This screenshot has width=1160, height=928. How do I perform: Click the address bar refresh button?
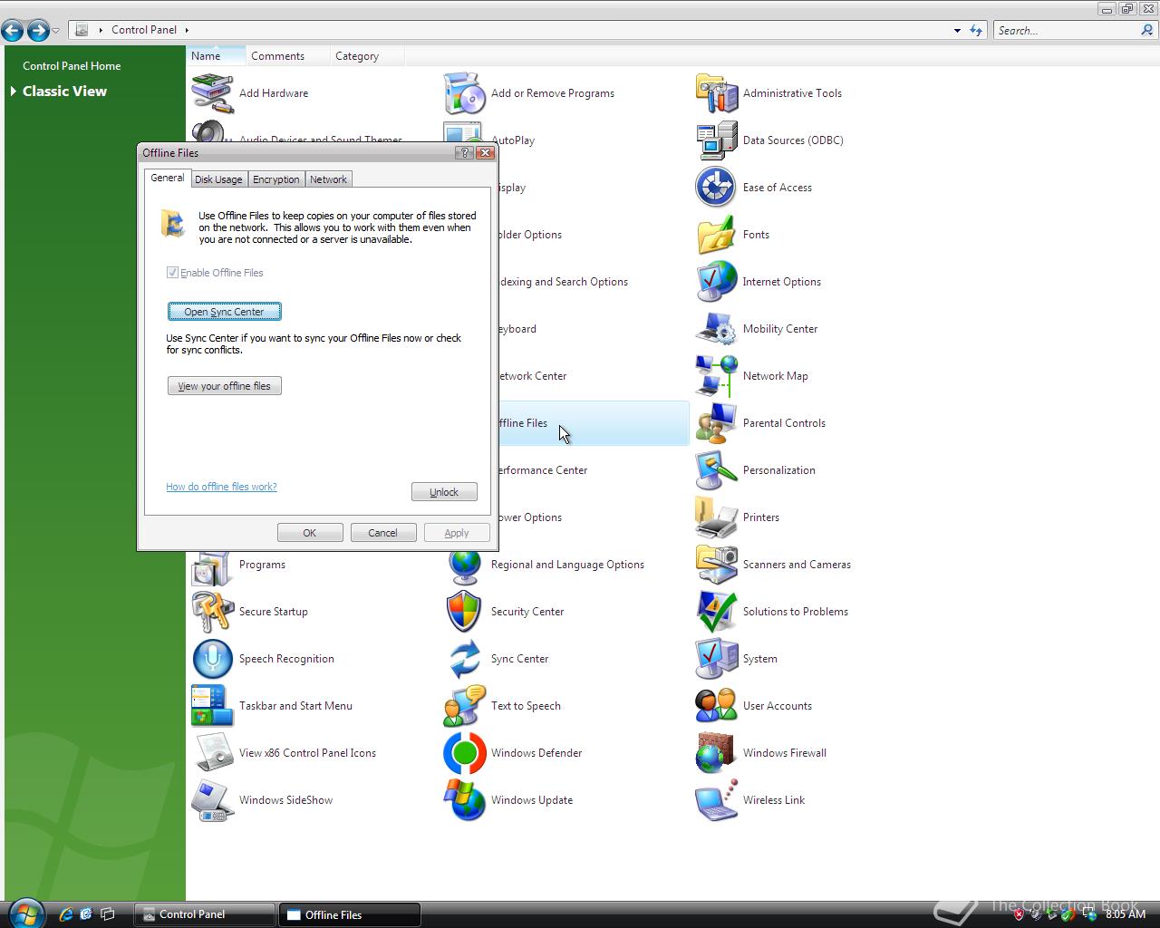point(976,30)
